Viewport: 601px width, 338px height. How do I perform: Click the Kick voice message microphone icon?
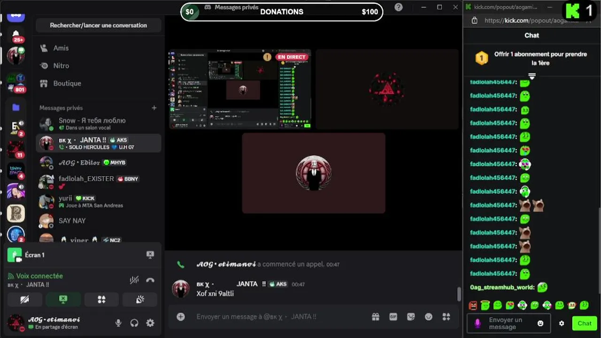[x=478, y=323]
